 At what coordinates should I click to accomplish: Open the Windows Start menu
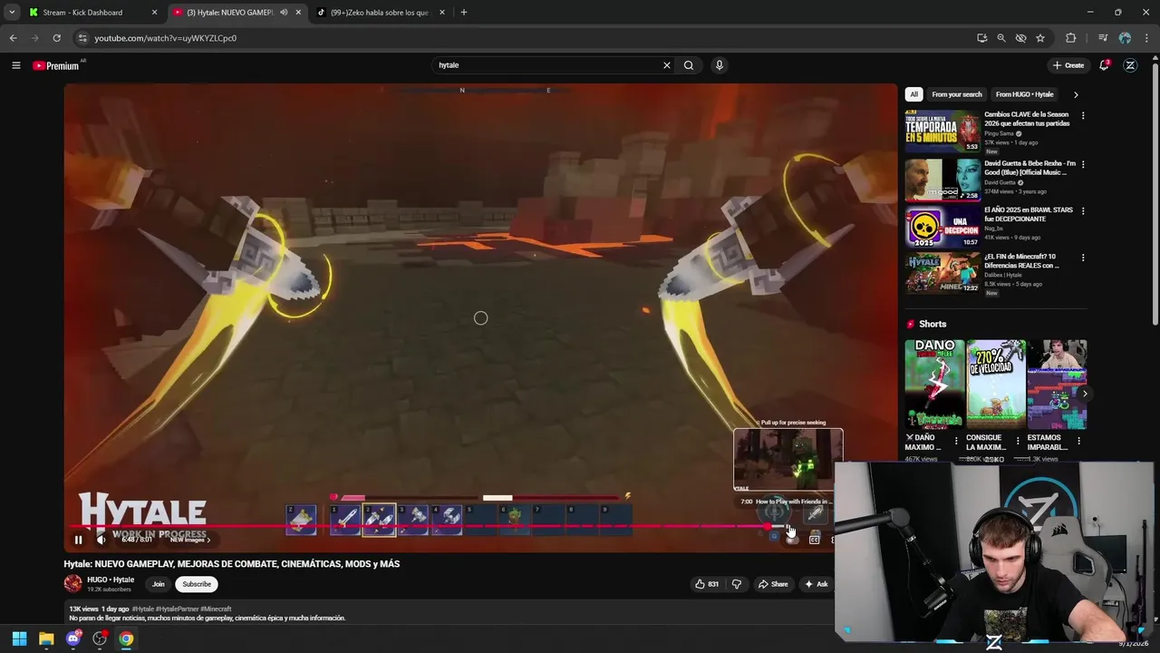(x=19, y=638)
